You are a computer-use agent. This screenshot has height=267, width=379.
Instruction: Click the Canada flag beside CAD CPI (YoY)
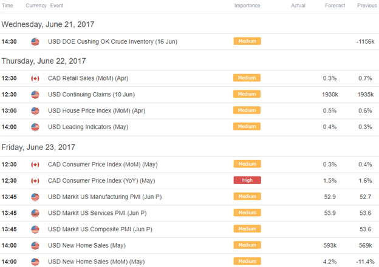pos(35,181)
